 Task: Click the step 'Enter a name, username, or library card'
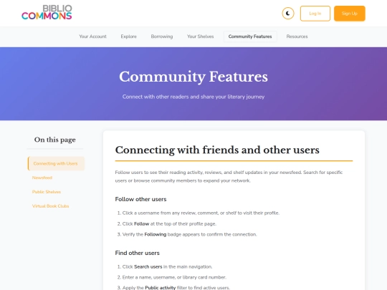(174, 277)
